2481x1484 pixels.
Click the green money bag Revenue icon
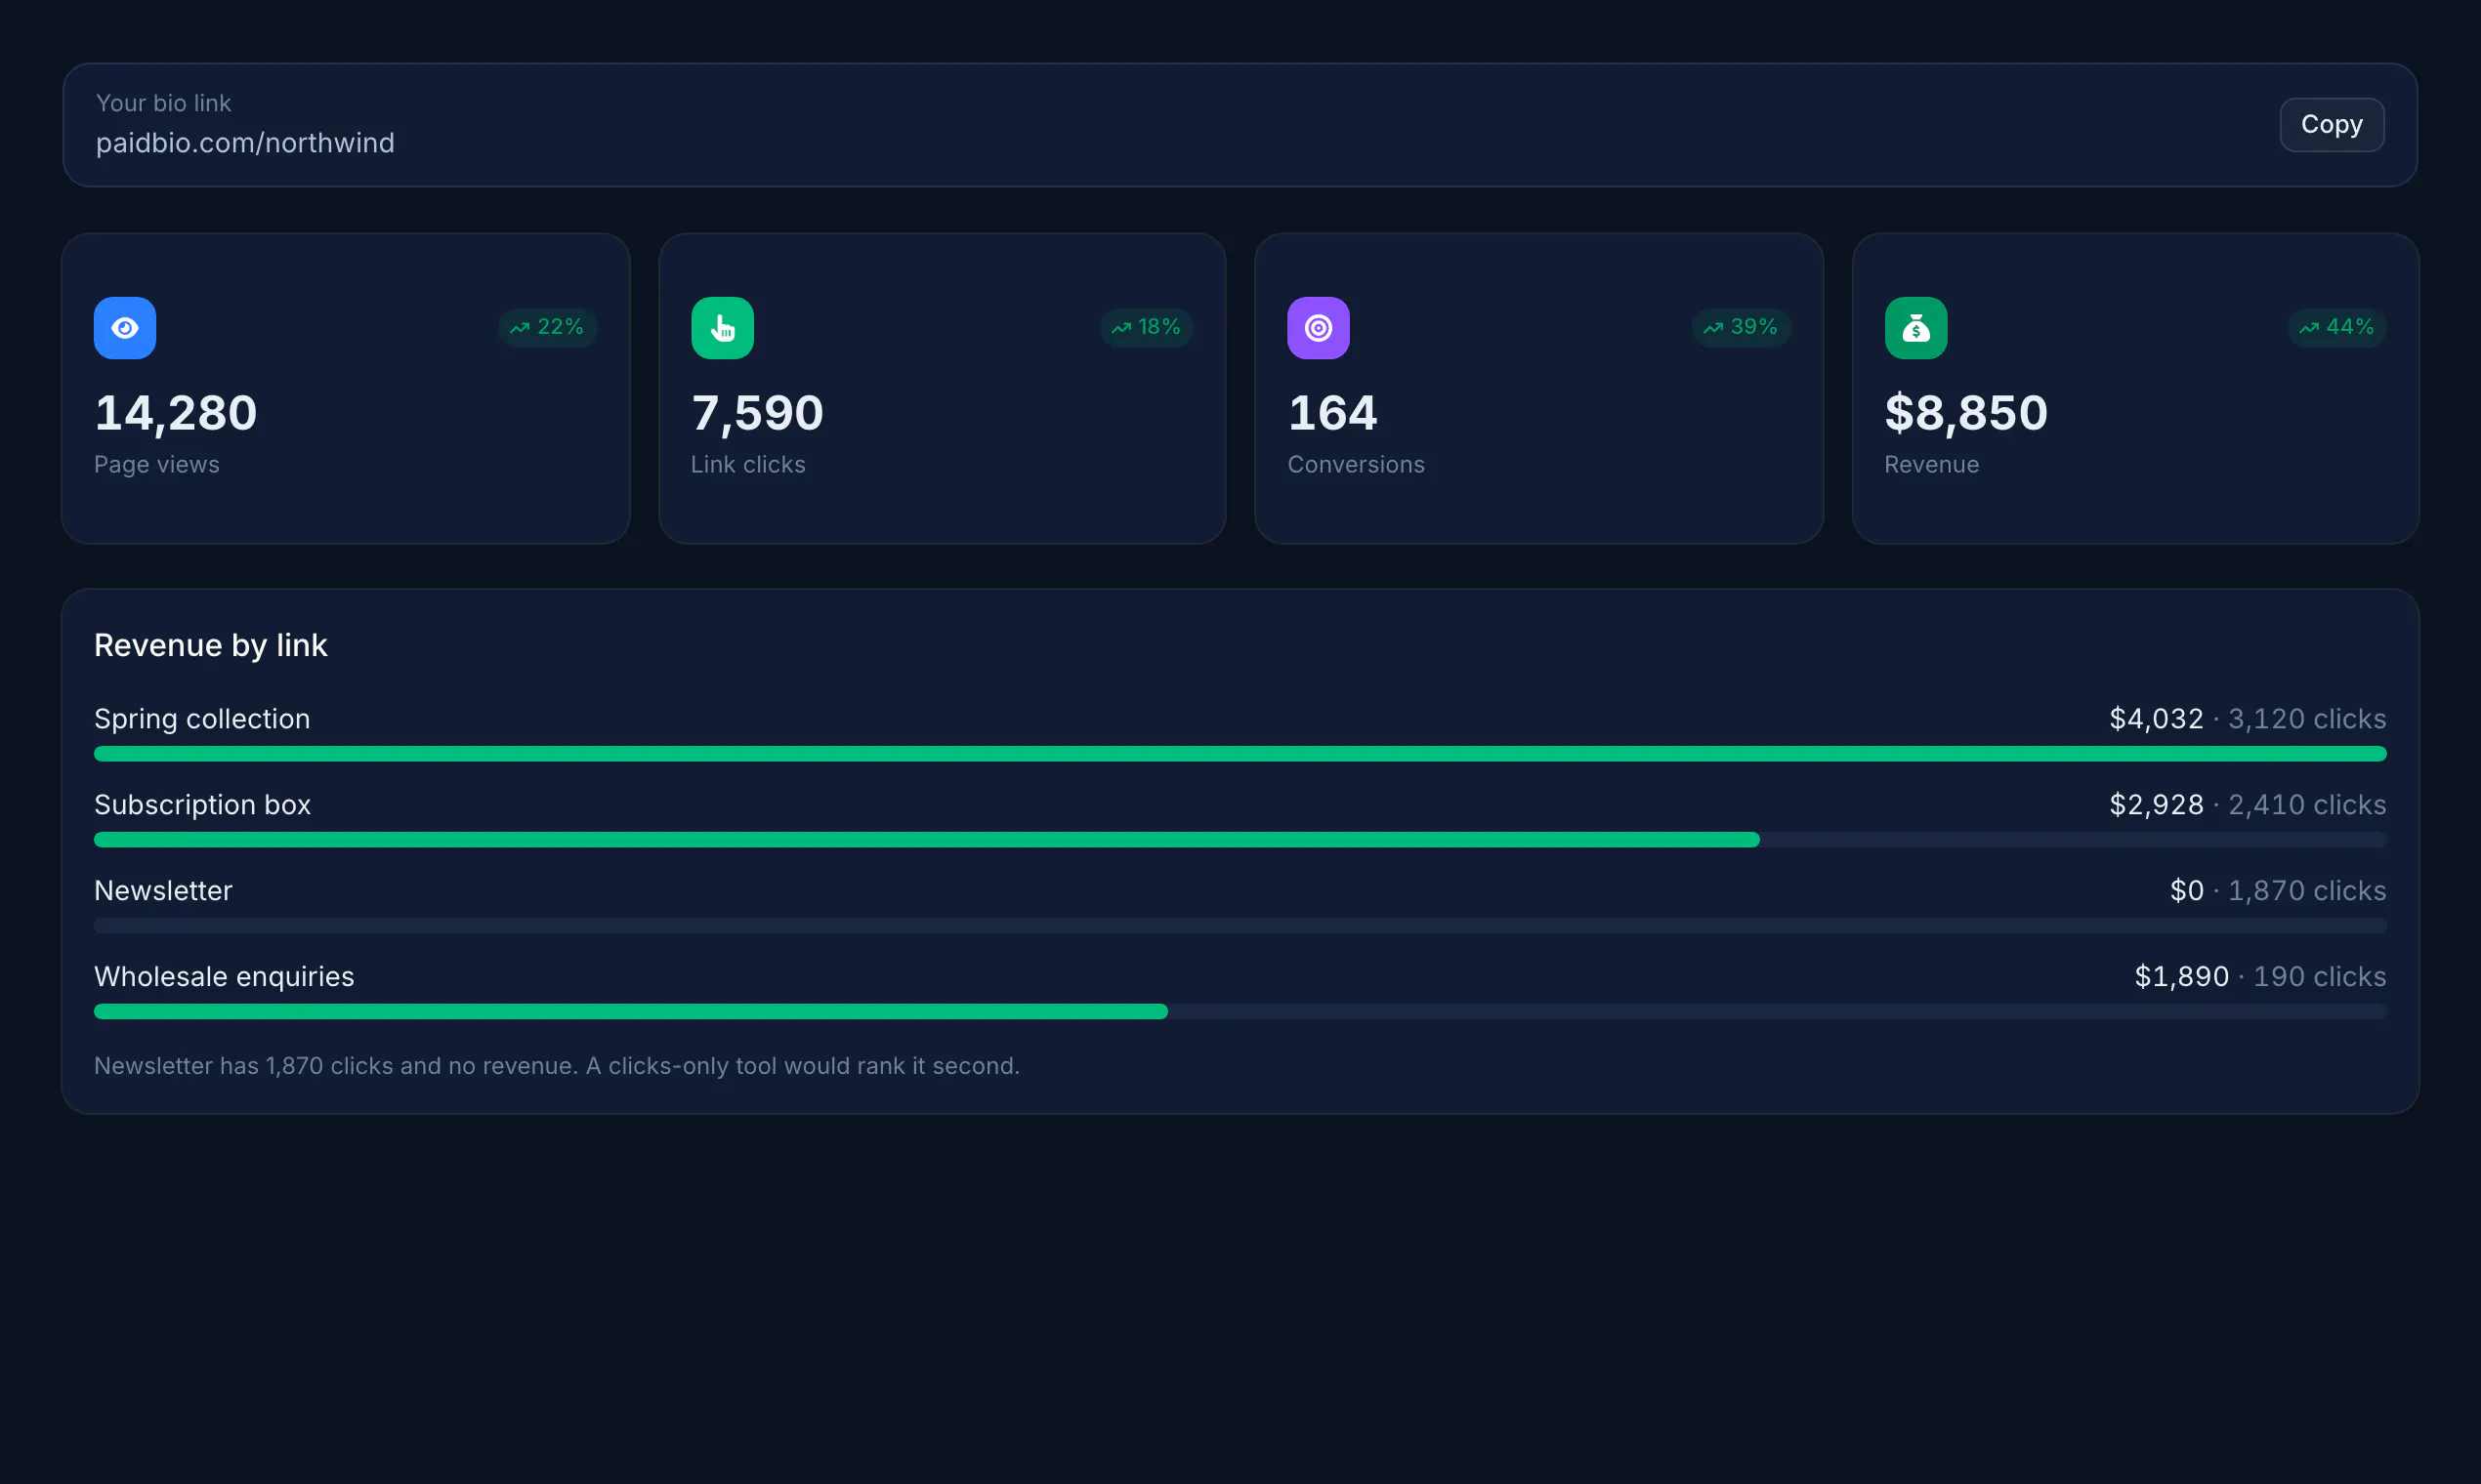pos(1915,328)
